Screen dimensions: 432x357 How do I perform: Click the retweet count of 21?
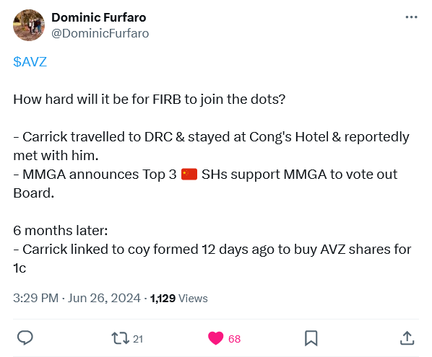pos(138,339)
